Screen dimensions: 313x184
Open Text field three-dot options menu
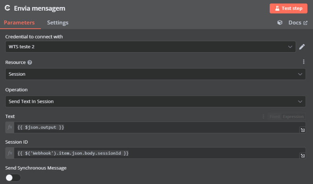[264, 117]
